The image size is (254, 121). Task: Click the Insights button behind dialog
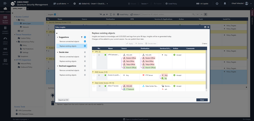[52, 14]
